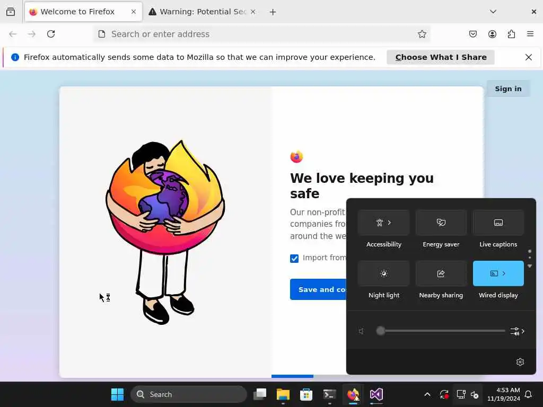This screenshot has width=543, height=407.
Task: Toggle Live captions on
Action: 498,223
